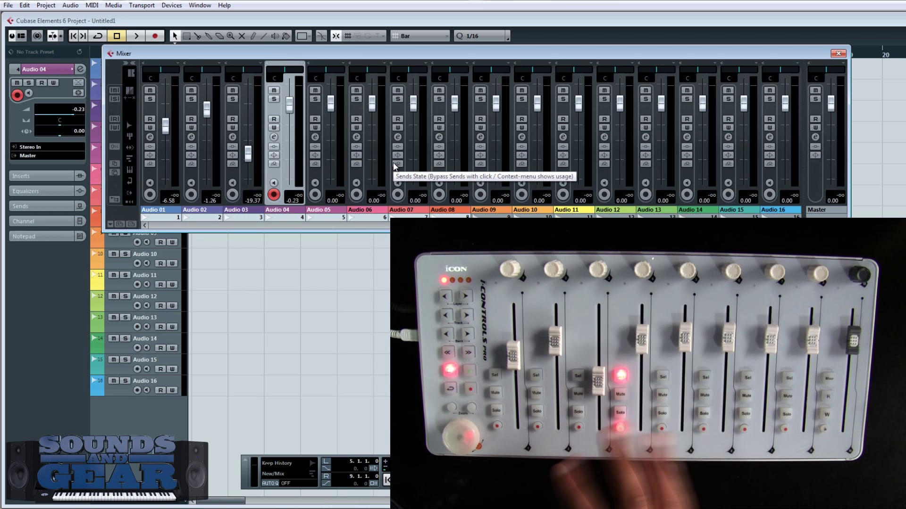Mute the Audio 01 channel
Image resolution: width=906 pixels, height=509 pixels.
point(150,90)
